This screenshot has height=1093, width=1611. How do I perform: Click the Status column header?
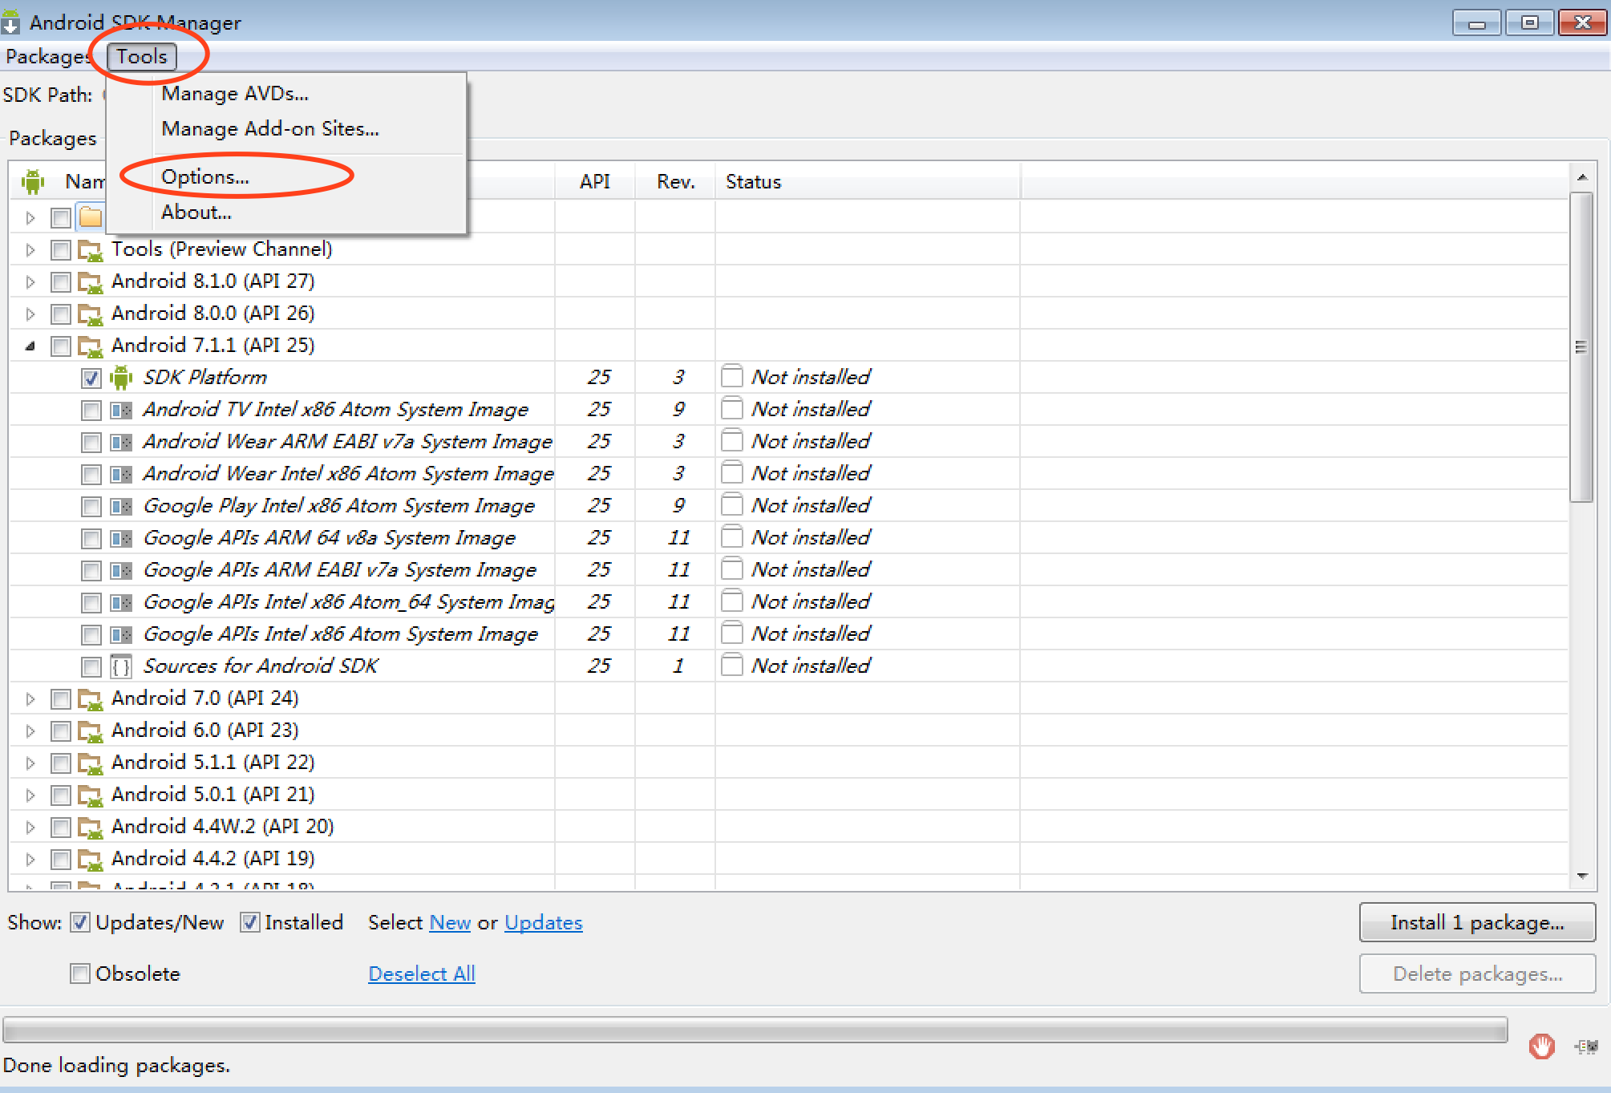(868, 182)
